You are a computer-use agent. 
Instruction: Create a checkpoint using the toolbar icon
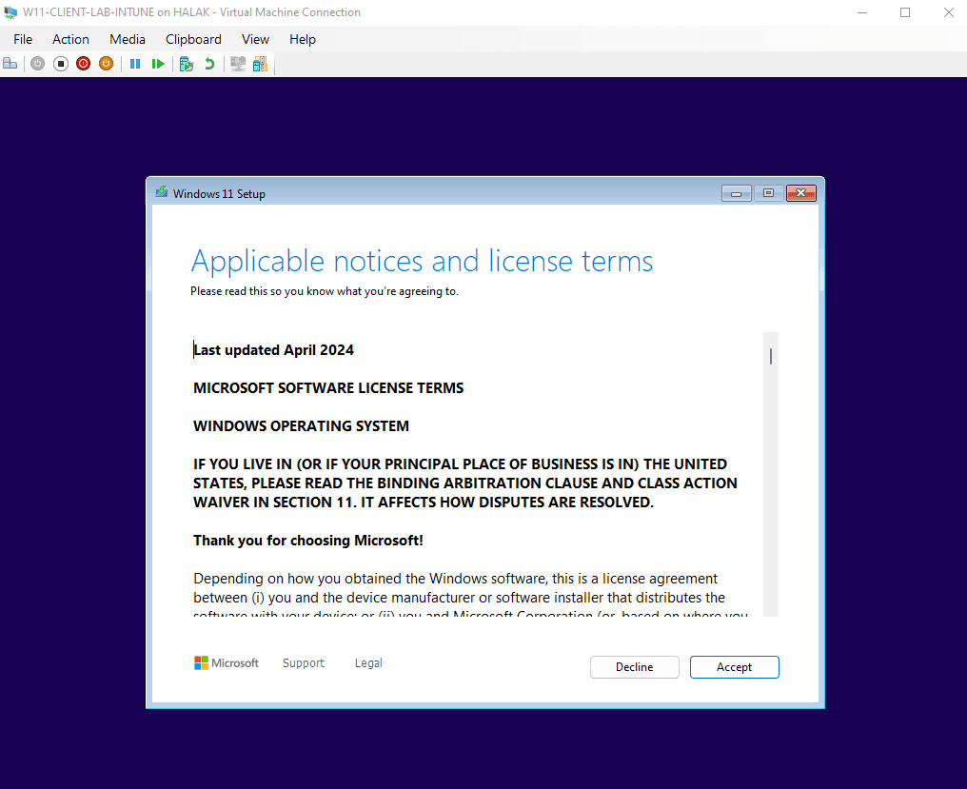tap(187, 63)
